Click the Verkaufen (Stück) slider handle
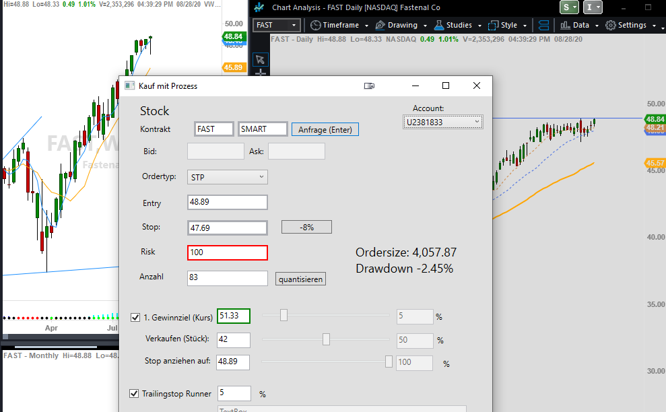The width and height of the screenshot is (666, 412). click(326, 339)
